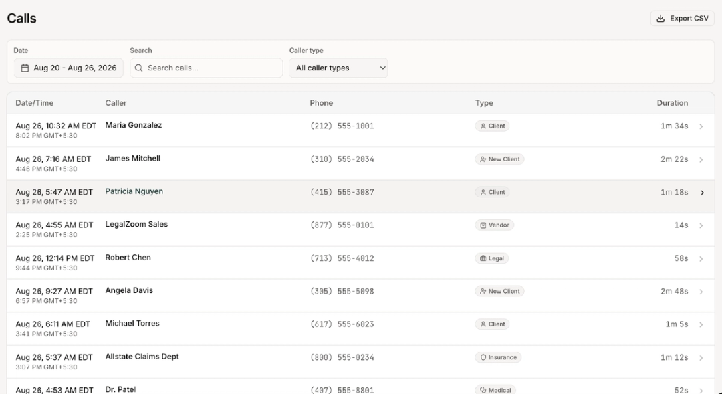
Task: Select caller name Dr. Patel
Action: tap(120, 389)
